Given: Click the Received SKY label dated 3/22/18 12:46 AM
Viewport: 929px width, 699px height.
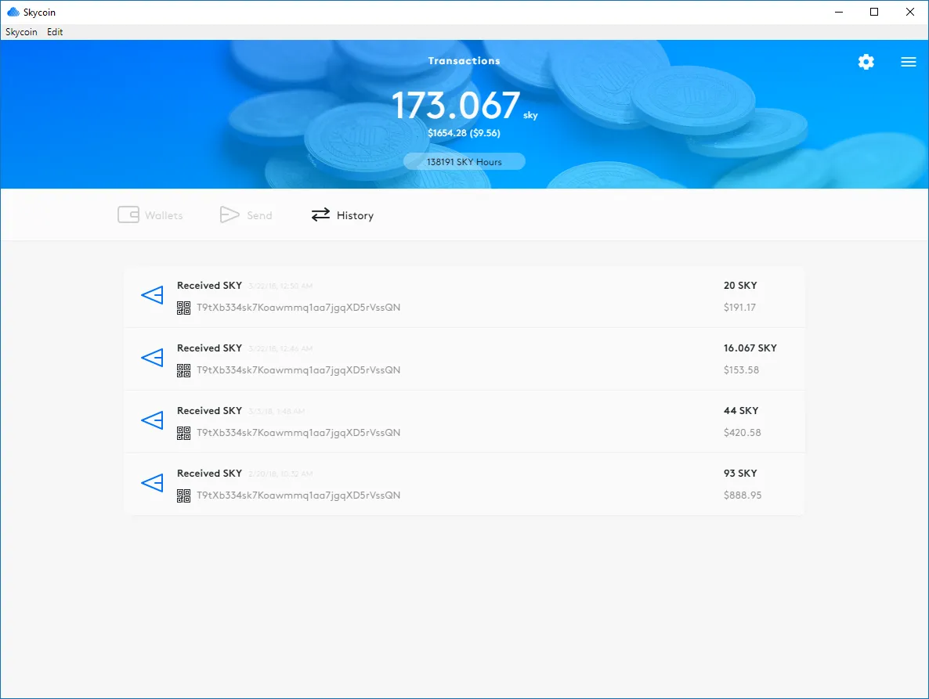Looking at the screenshot, I should [209, 348].
